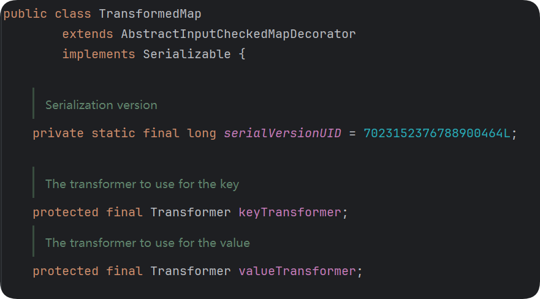
Task: Click the 'Serialization version' doc comment
Action: pos(101,105)
